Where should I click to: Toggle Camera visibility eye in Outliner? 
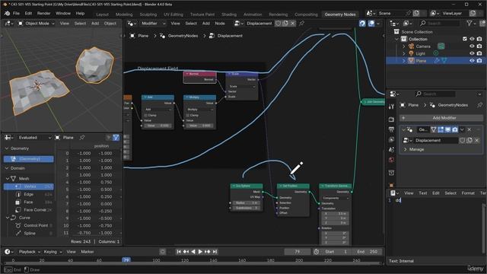(472, 46)
